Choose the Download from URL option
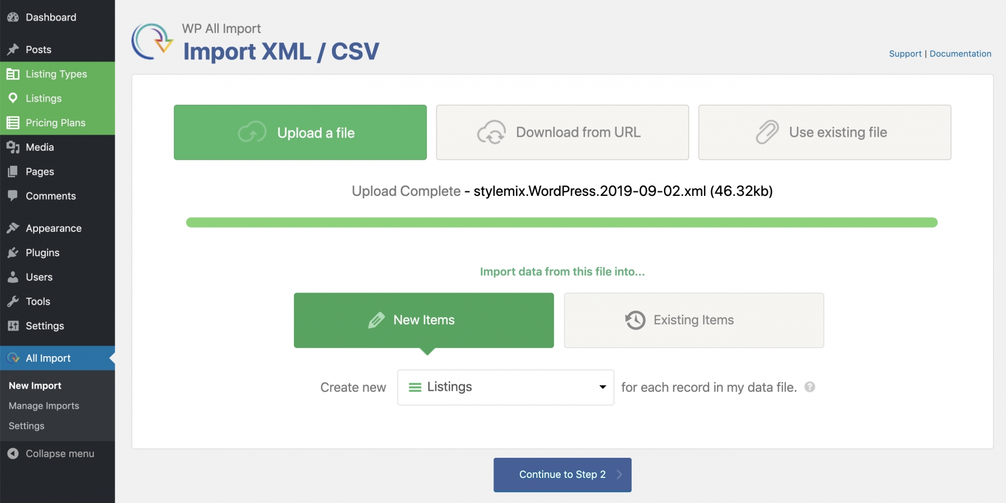Image resolution: width=1006 pixels, height=503 pixels. point(562,132)
